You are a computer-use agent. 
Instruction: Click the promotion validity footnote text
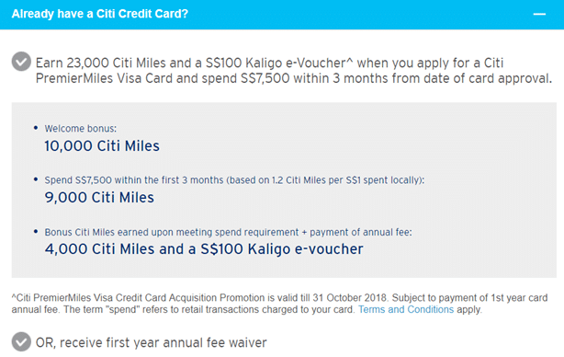point(279,304)
